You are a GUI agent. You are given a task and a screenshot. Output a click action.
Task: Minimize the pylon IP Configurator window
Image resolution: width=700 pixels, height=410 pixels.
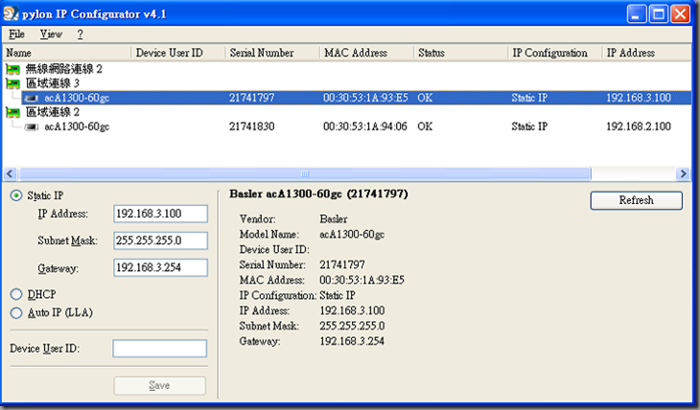[x=636, y=13]
